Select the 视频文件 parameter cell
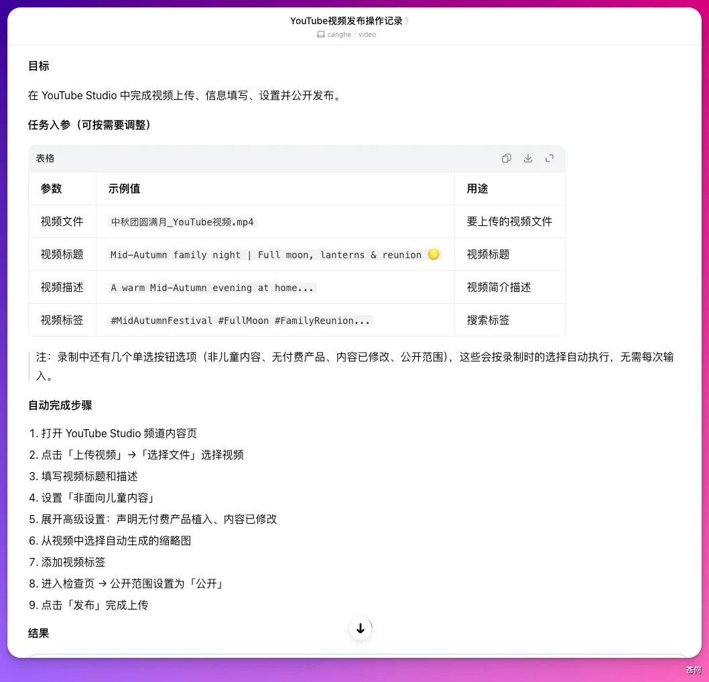Image resolution: width=709 pixels, height=682 pixels. click(62, 221)
